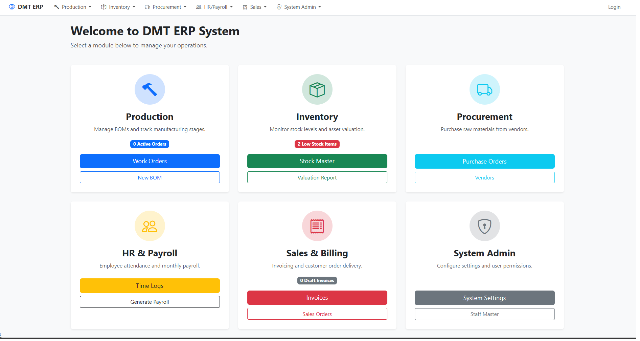Expand the Procurement navbar menu
This screenshot has height=341, width=640.
pyautogui.click(x=166, y=7)
